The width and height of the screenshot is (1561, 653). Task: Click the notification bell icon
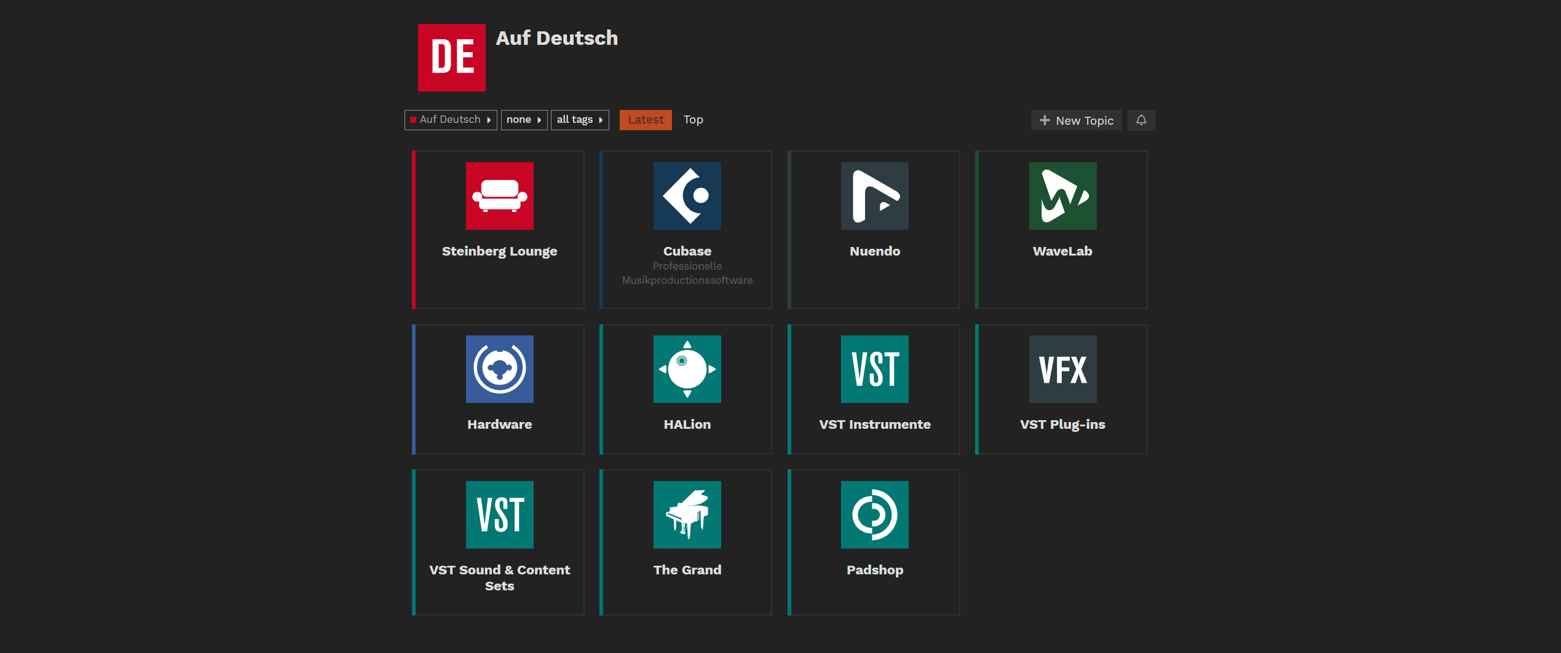(1141, 120)
